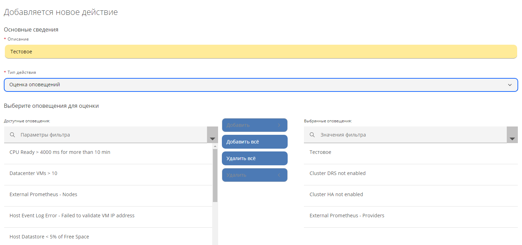
Task: Select 'Cluster DRS not enabled' in selected list
Action: coord(337,173)
